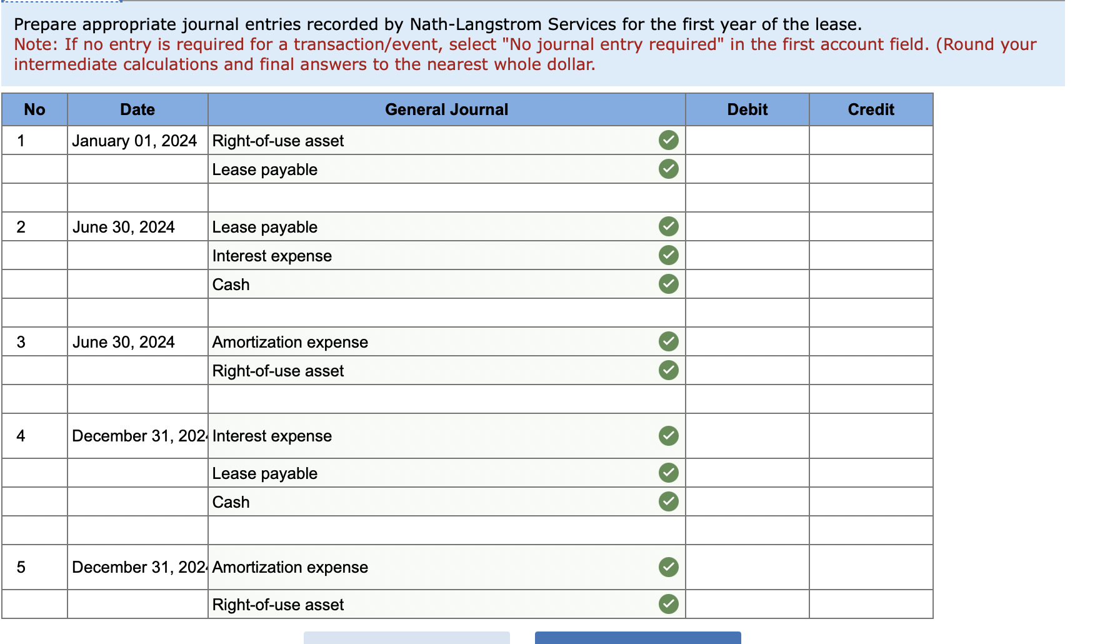This screenshot has width=1095, height=644.
Task: Click checkmark beside entry 1 Right-of-use asset
Action: tap(668, 141)
